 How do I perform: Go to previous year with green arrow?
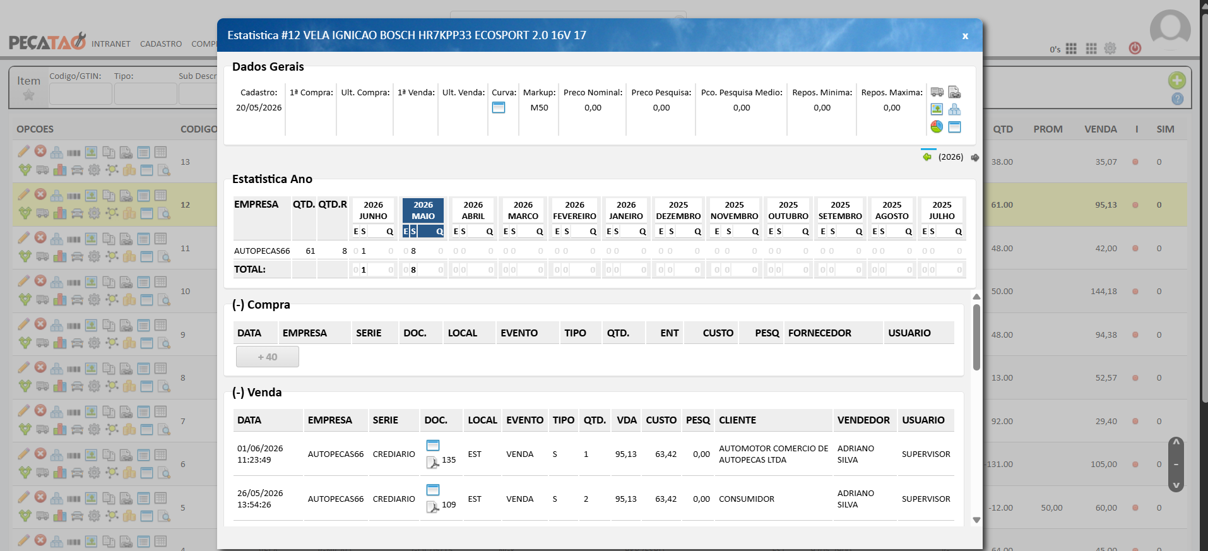[x=927, y=157]
